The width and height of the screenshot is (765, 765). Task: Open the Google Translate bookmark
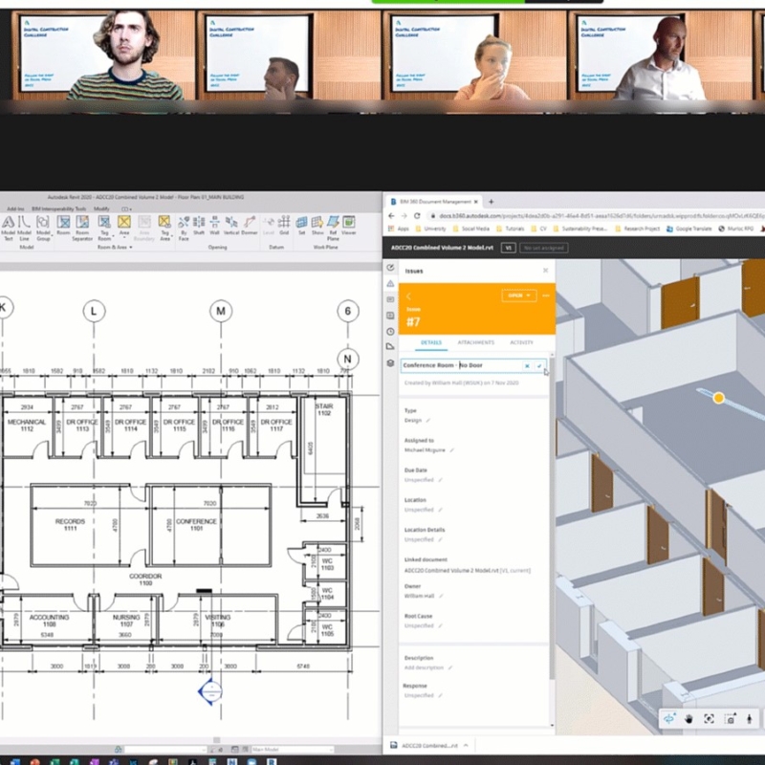coord(688,229)
